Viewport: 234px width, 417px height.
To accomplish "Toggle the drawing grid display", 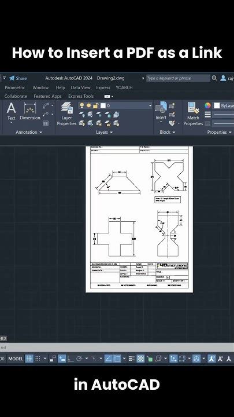I will 29,359.
